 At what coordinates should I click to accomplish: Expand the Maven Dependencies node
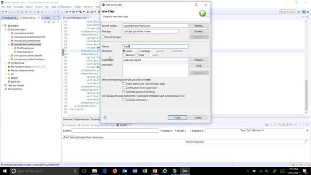click(6, 70)
